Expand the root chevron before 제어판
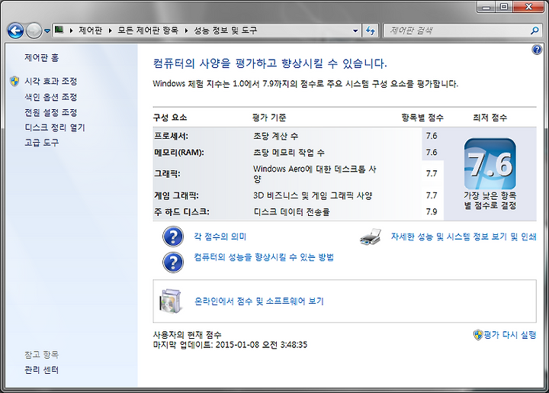The image size is (549, 393). [x=71, y=31]
